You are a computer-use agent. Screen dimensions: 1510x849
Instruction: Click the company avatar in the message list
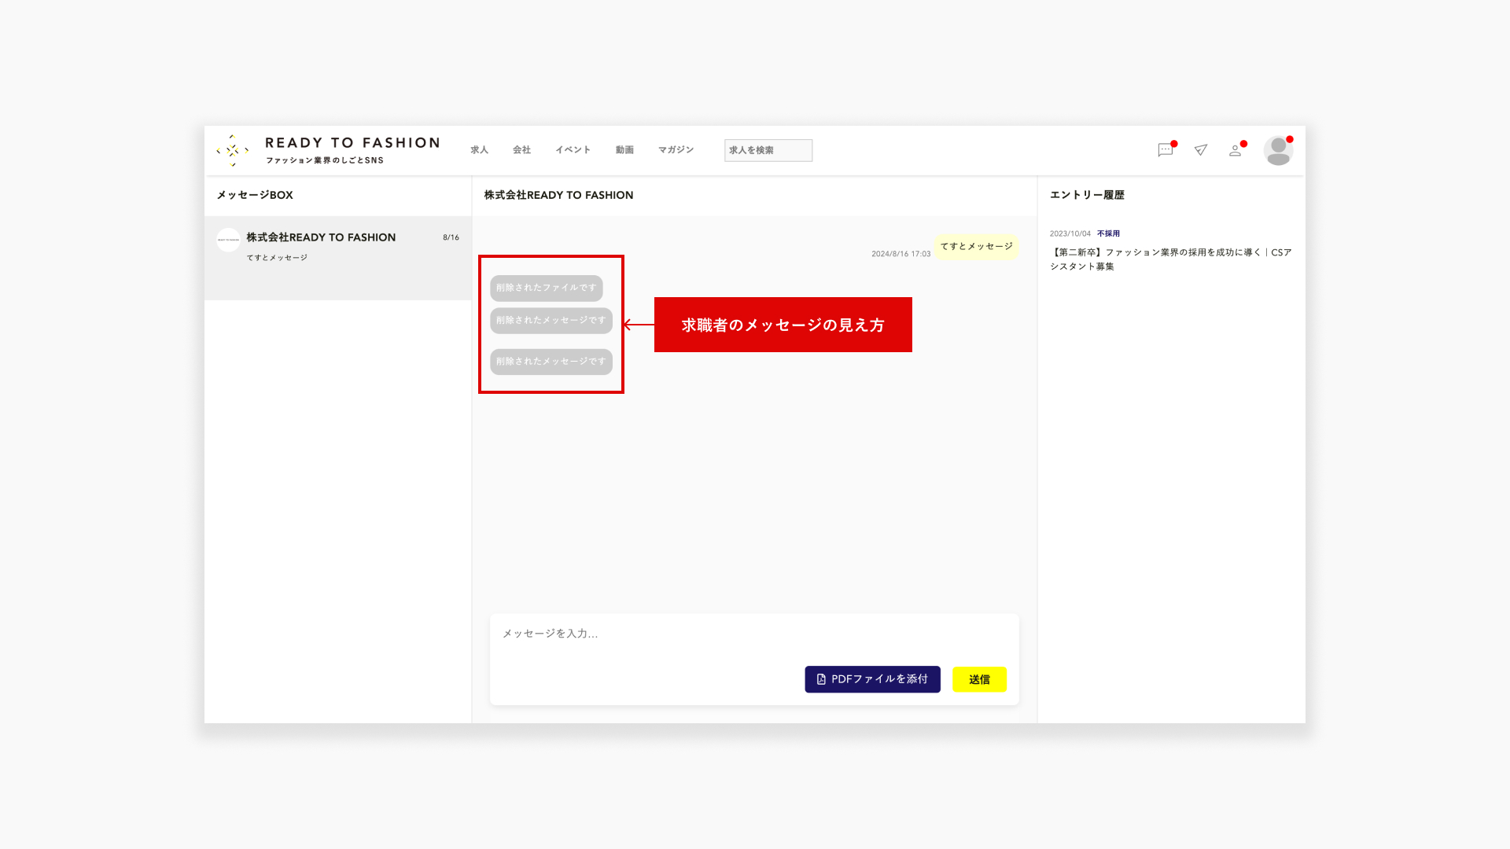[x=228, y=240]
